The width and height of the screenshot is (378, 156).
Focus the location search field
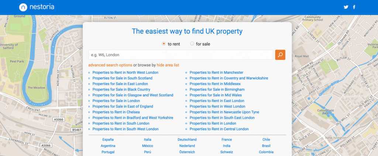click(181, 55)
